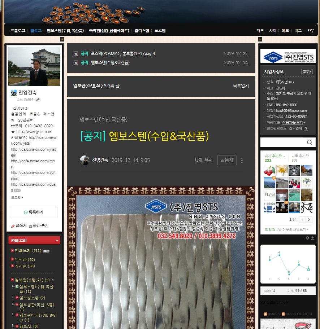The width and height of the screenshot is (320, 329).
Task: Open the 프롤로그 menu item
Action: pos(18,31)
